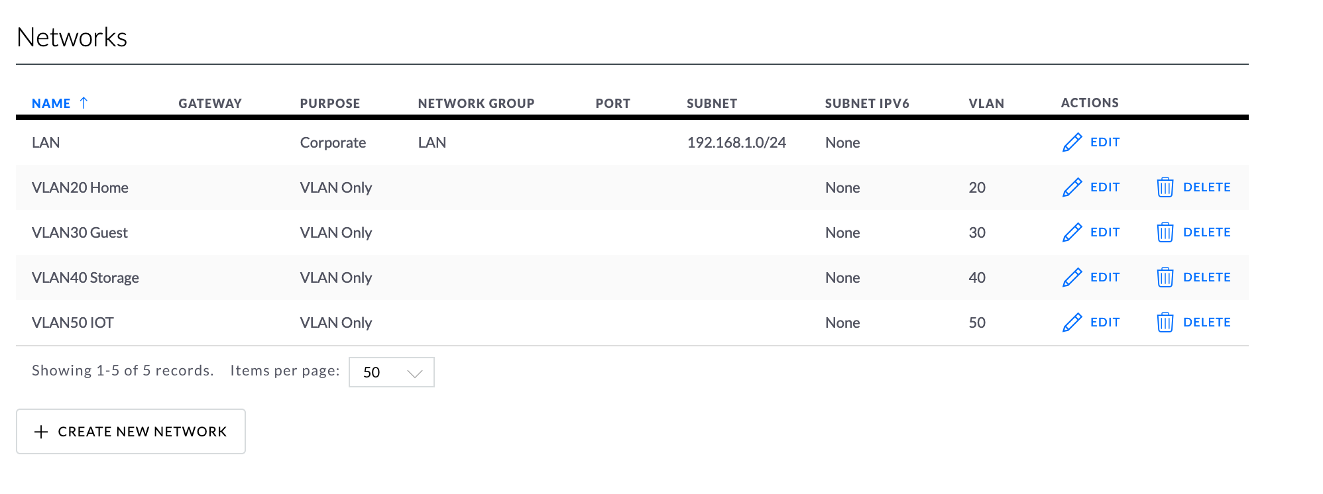This screenshot has height=494, width=1323.
Task: Click Delete text for VLAN50 IOT network
Action: pos(1207,322)
